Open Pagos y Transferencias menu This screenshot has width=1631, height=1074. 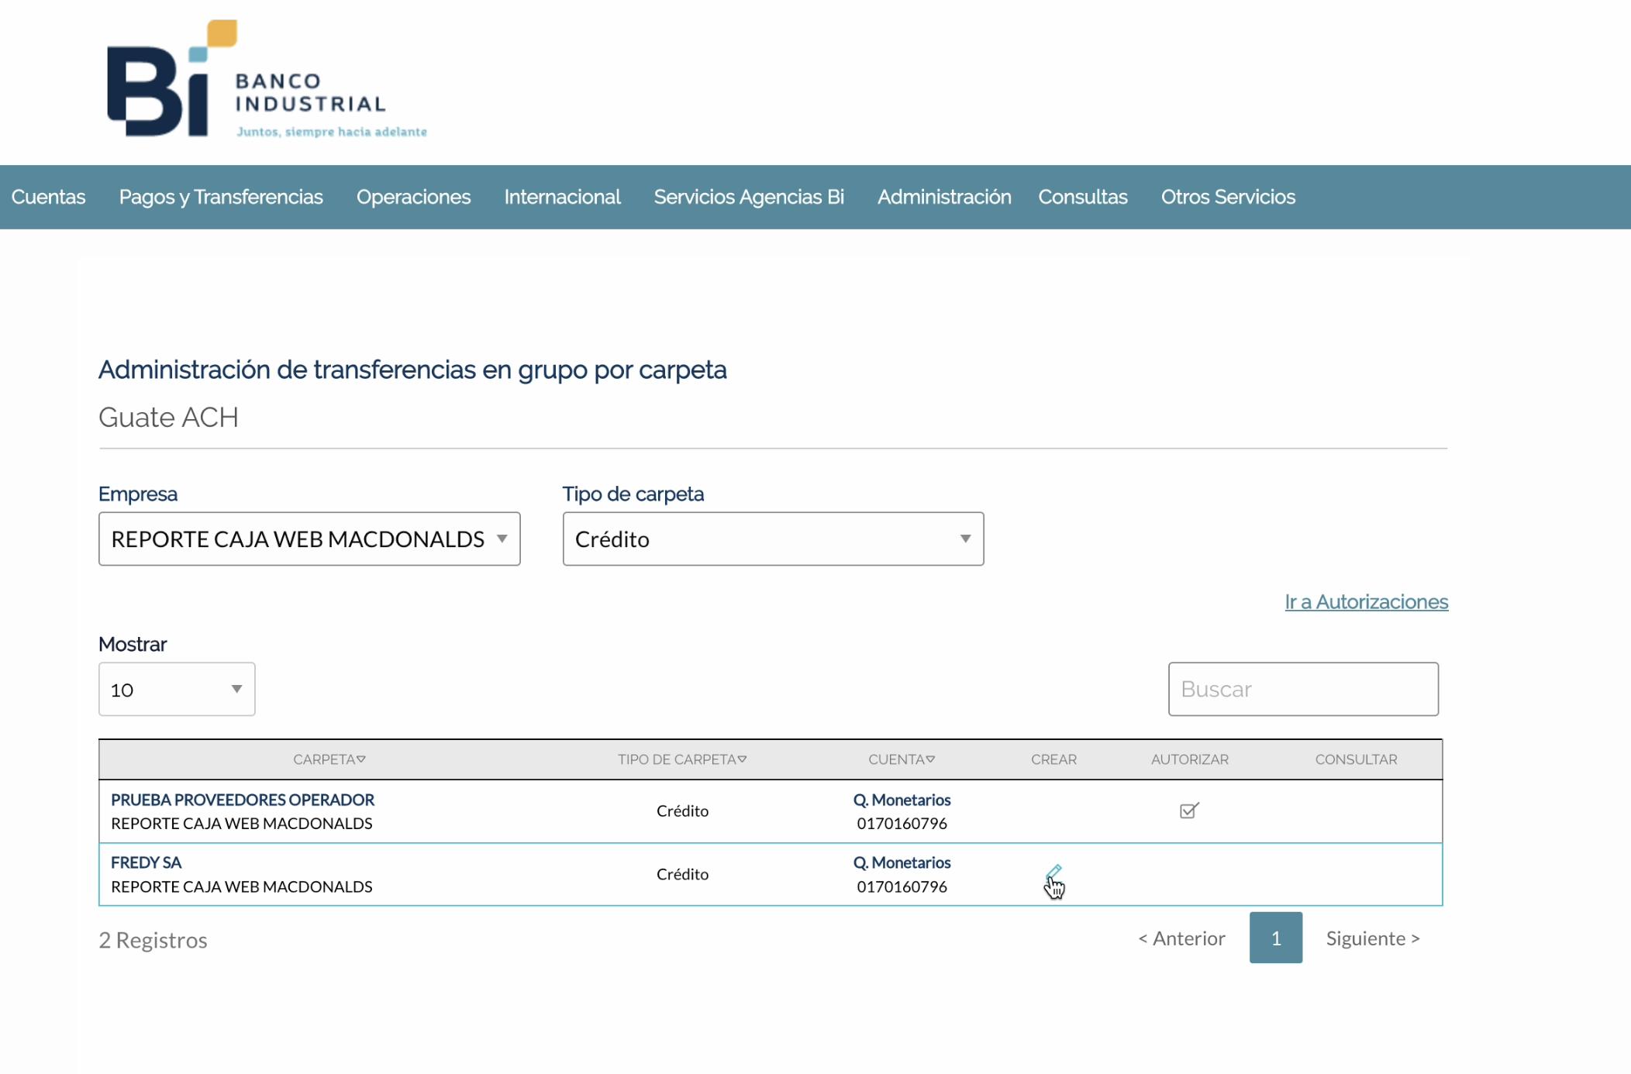click(221, 197)
